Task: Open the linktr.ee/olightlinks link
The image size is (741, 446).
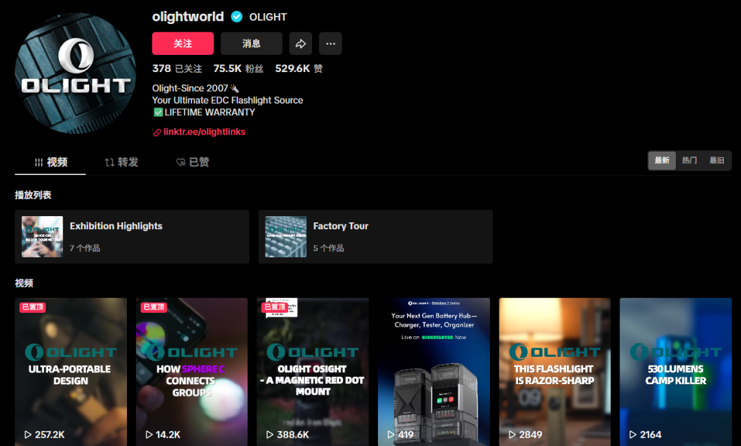Action: coord(204,132)
